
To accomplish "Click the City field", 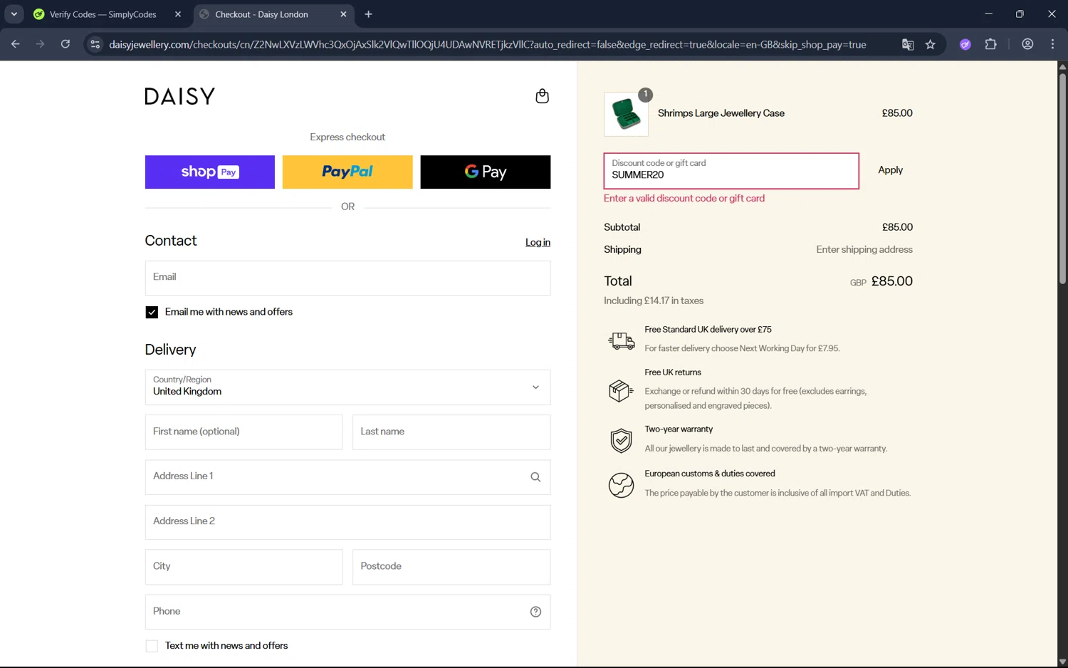I will click(x=244, y=567).
